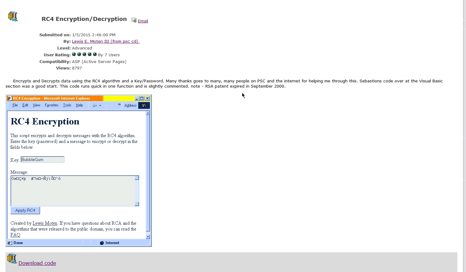
Task: Open the Help menu
Action: click(x=79, y=105)
